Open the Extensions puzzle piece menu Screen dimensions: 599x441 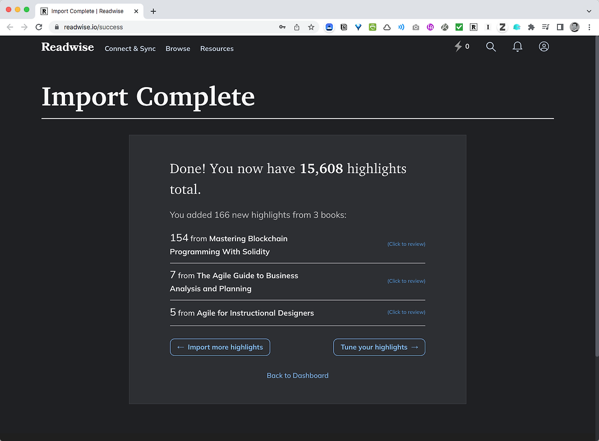[531, 27]
